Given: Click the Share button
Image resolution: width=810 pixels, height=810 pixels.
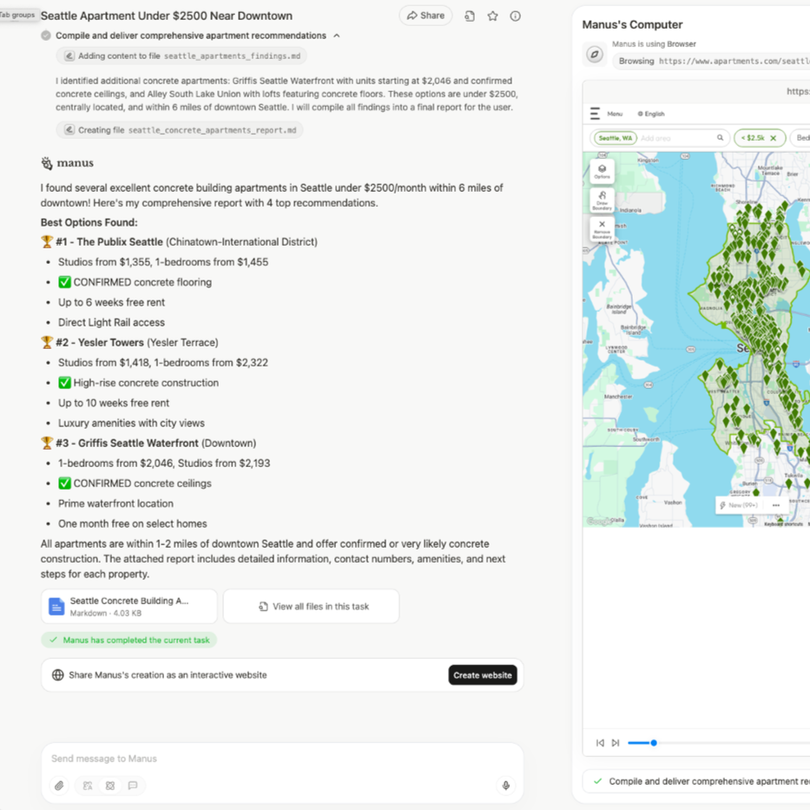Looking at the screenshot, I should coord(425,16).
